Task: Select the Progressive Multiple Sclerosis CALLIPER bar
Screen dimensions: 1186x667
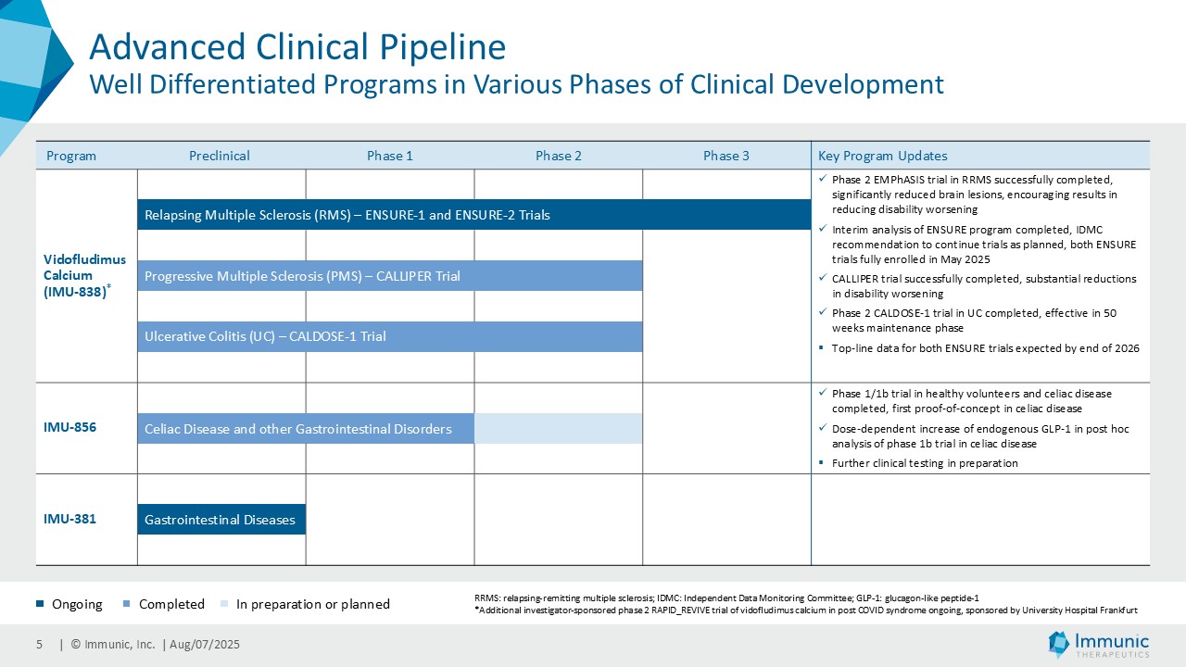Action: (389, 276)
